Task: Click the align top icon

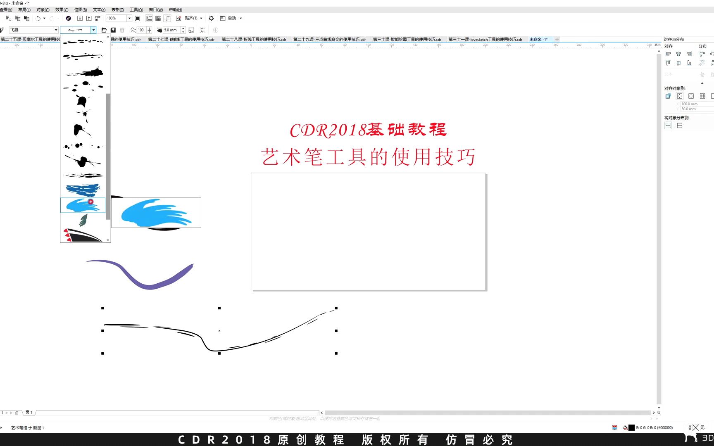Action: [x=668, y=63]
